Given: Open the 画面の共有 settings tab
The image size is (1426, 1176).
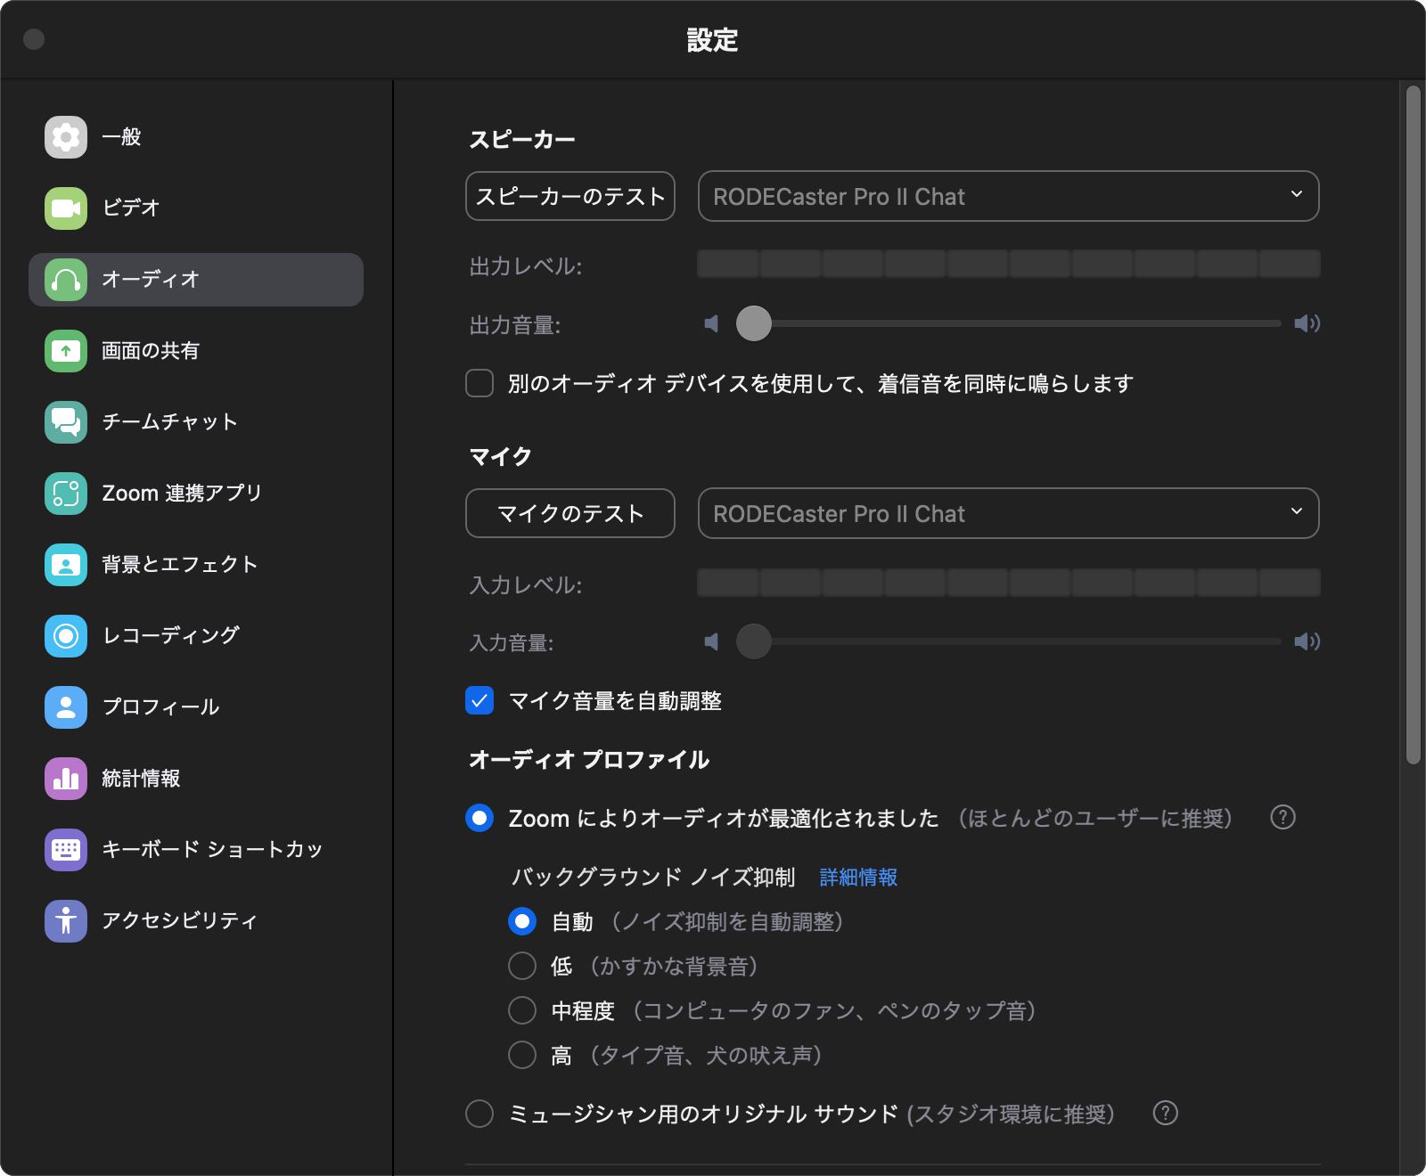Looking at the screenshot, I should click(x=196, y=351).
